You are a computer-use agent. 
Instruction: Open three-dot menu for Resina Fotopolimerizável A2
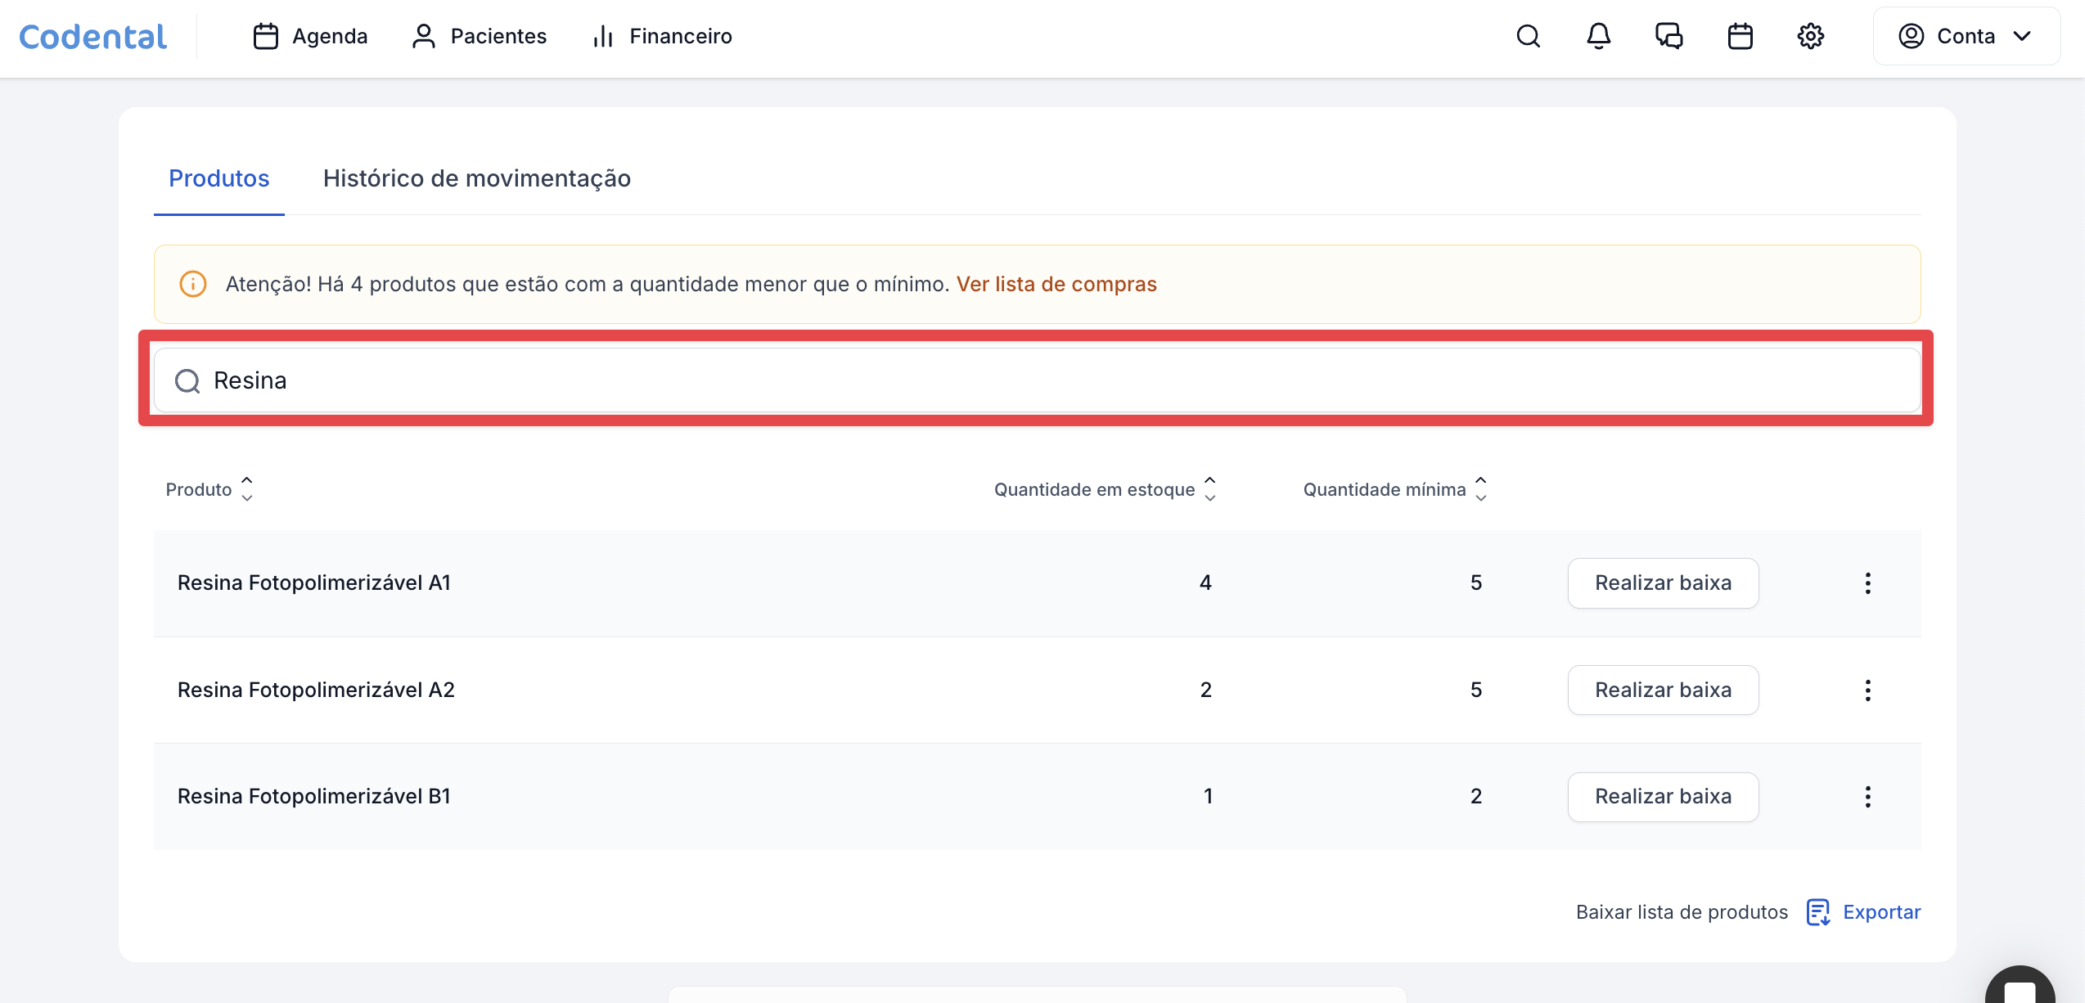(1867, 690)
